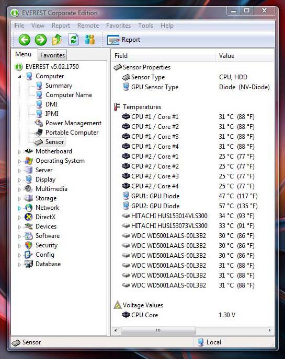The image size is (285, 359).
Task: Go forward with the green right arrow
Action: pyautogui.click(x=41, y=40)
